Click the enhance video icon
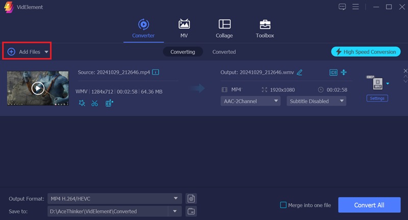The height and width of the screenshot is (220, 408). [109, 103]
